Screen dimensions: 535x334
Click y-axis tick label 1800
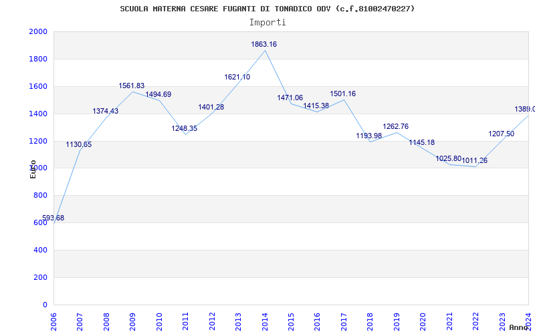[38, 59]
